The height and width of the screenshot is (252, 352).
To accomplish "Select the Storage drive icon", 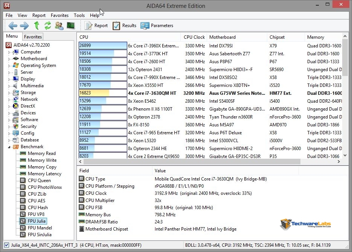I will [x=16, y=93].
